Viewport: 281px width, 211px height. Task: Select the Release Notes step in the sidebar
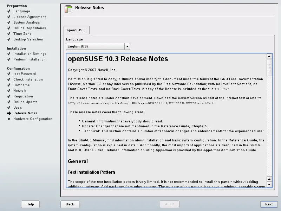(25, 113)
